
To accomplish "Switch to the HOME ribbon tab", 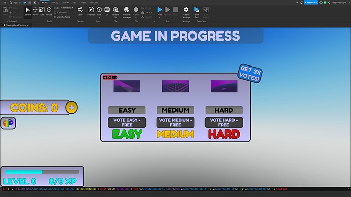I will coord(45,2).
